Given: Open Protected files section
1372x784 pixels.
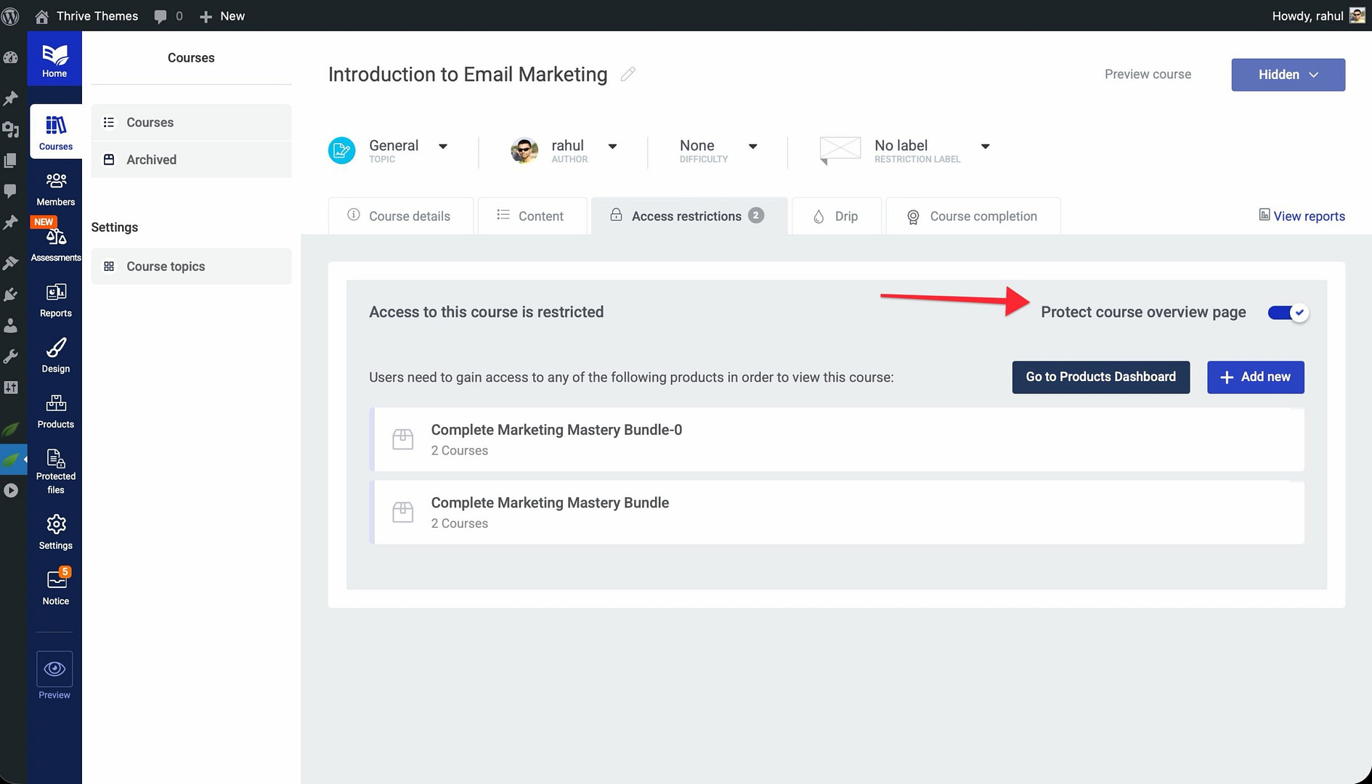Looking at the screenshot, I should (55, 470).
